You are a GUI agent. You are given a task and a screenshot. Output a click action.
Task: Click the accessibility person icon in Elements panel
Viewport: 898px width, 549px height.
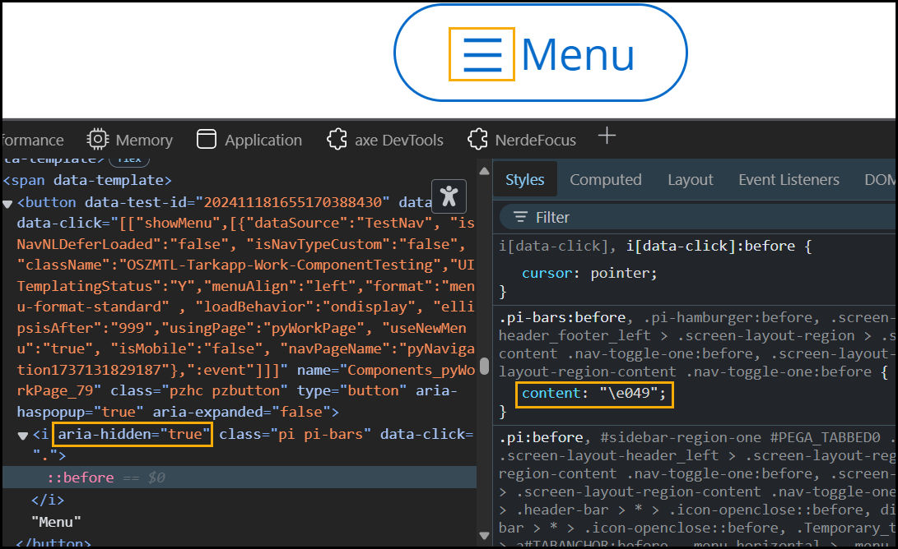[x=449, y=196]
